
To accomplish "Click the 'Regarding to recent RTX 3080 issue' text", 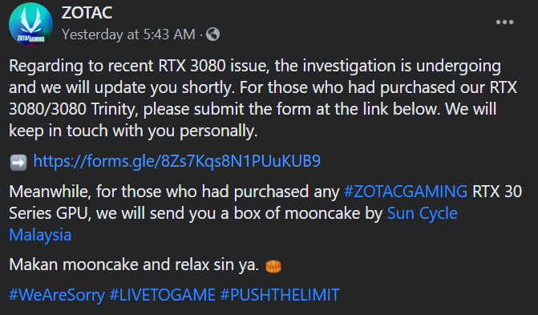I will coord(139,66).
